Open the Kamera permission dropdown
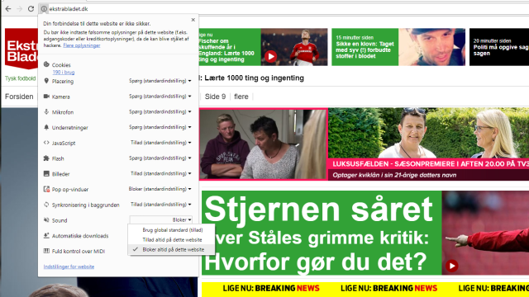The height and width of the screenshot is (297, 529). coord(160,97)
